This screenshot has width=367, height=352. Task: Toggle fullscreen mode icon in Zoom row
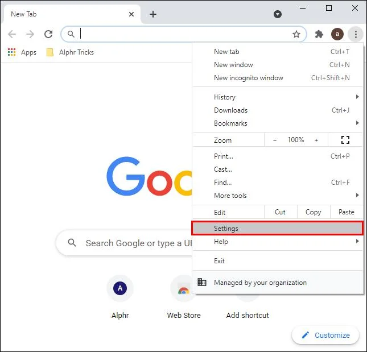point(345,140)
